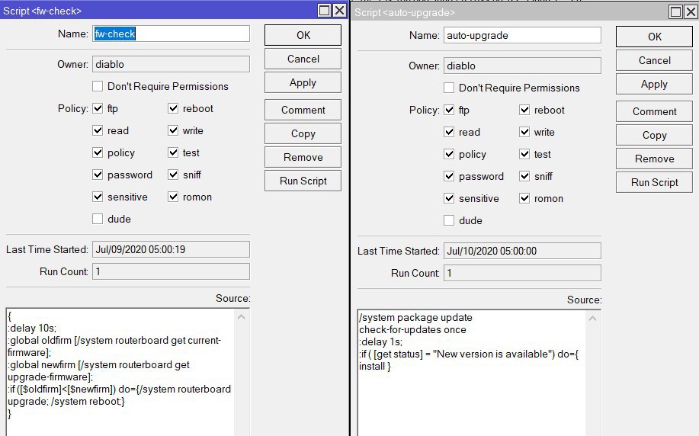Close the auto-upgrade script window

[x=691, y=12]
